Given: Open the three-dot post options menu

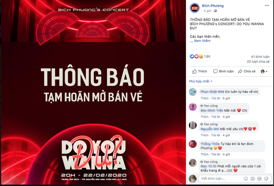Looking at the screenshot, I should pyautogui.click(x=267, y=6).
